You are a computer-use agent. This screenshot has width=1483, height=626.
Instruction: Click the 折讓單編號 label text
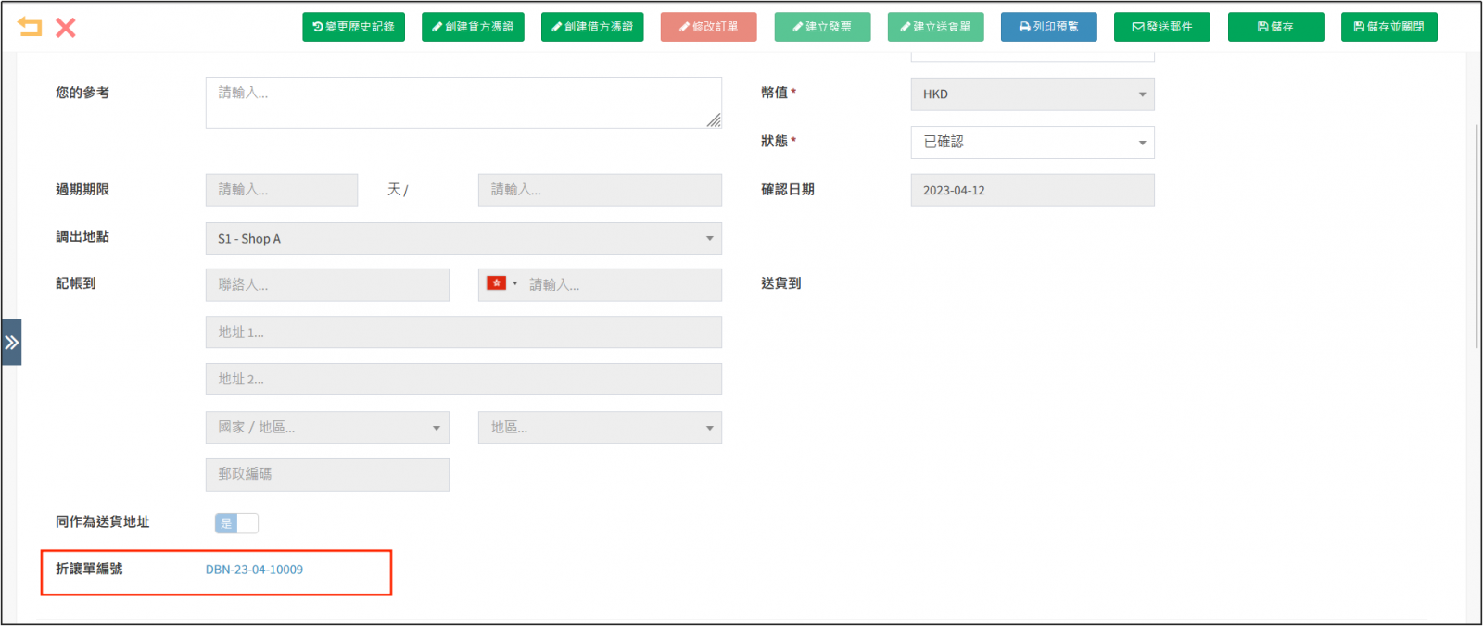pos(89,569)
